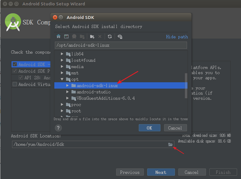Click the lost+found folder icon
241x179 pixels.
(68, 60)
